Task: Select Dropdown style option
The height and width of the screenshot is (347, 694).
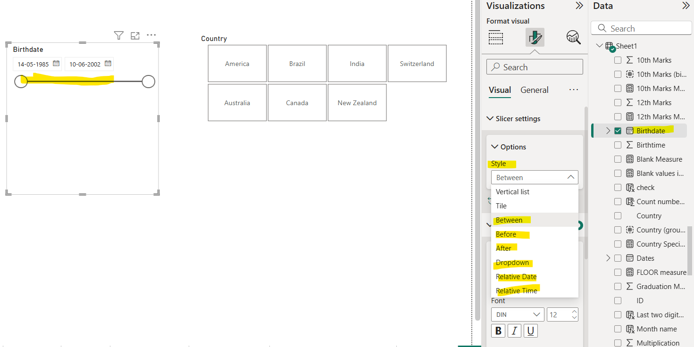Action: tap(512, 263)
